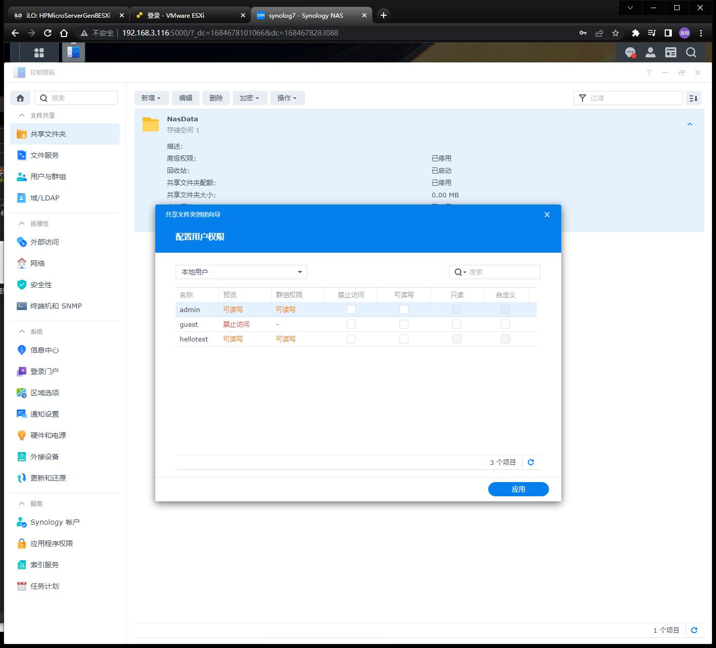Open Control Panel help question mark
The image size is (716, 648).
pos(649,73)
